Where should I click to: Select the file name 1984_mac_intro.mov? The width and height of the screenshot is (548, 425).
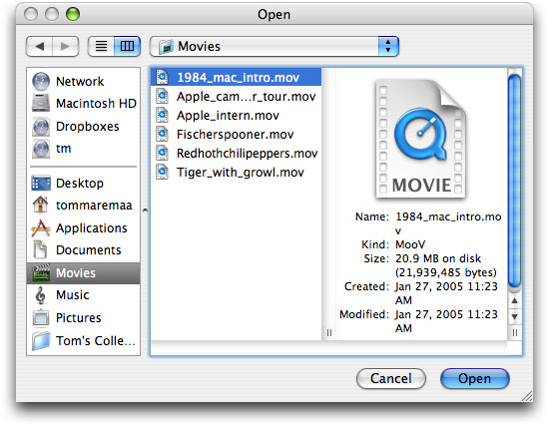[238, 78]
